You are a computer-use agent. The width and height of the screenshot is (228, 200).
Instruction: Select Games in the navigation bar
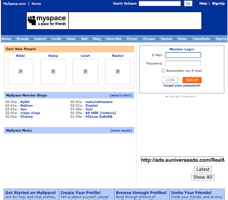click(x=166, y=39)
